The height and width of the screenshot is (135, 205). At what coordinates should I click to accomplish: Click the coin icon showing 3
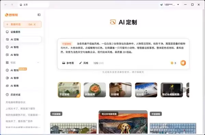pyautogui.click(x=172, y=63)
